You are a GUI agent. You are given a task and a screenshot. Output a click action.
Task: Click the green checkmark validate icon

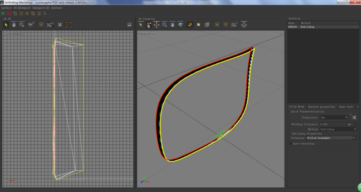[x=3, y=13]
